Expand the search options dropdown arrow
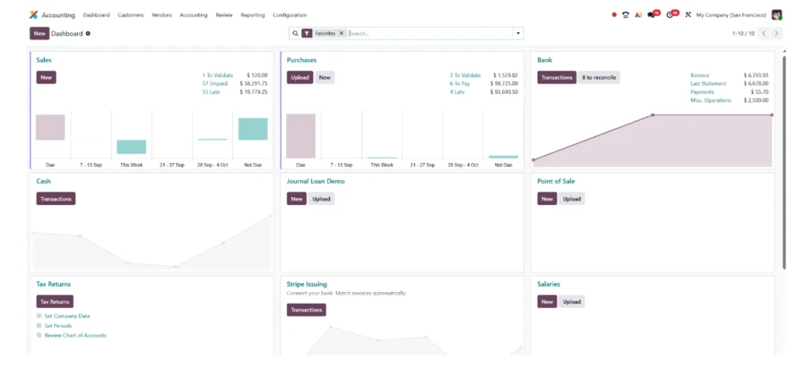This screenshot has height=378, width=806. (518, 33)
